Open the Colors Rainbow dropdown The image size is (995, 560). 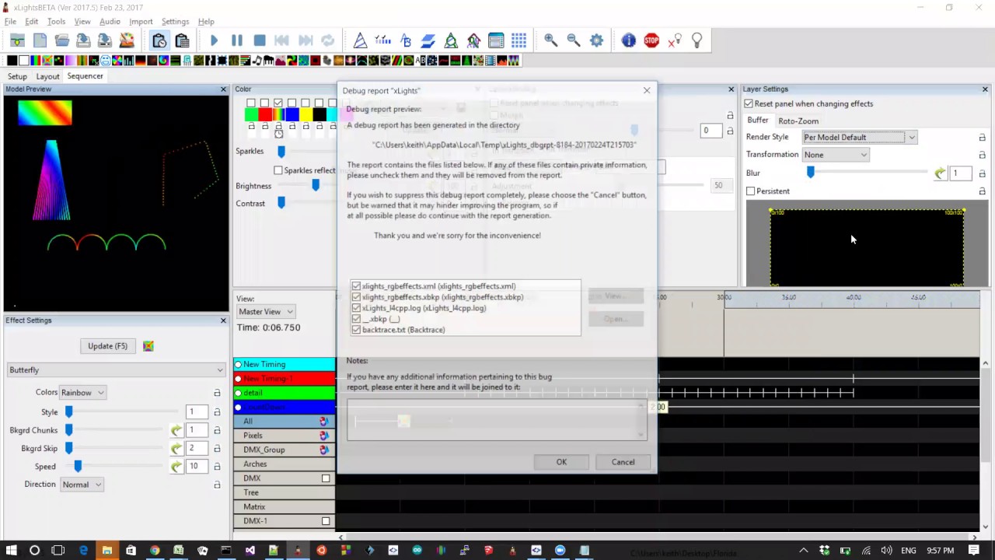click(82, 393)
